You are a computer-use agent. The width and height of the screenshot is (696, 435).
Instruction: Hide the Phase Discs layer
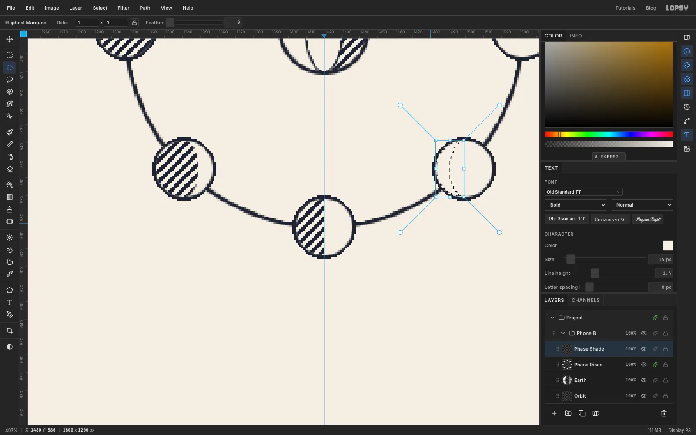tap(644, 365)
